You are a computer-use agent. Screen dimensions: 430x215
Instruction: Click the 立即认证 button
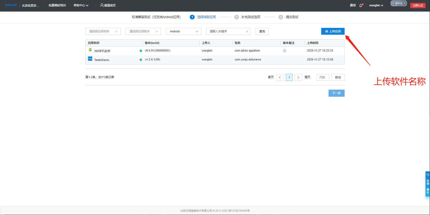point(418,5)
